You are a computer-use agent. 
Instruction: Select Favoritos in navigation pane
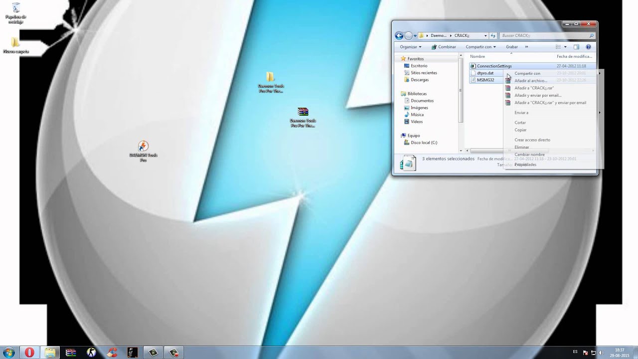pos(415,59)
